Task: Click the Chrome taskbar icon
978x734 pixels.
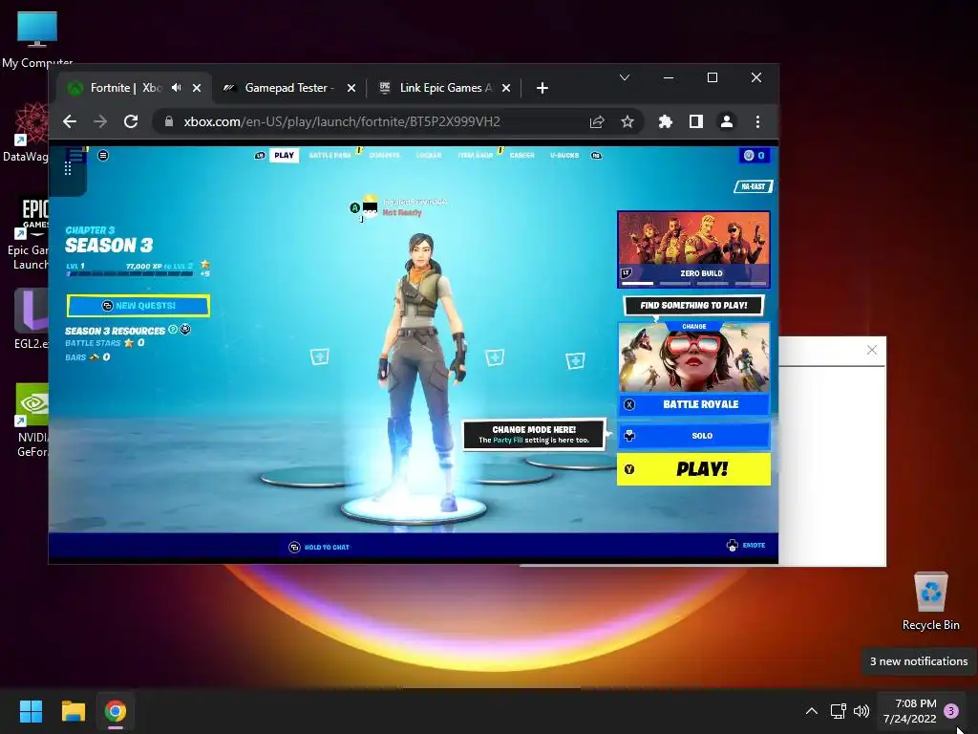Action: pyautogui.click(x=116, y=711)
